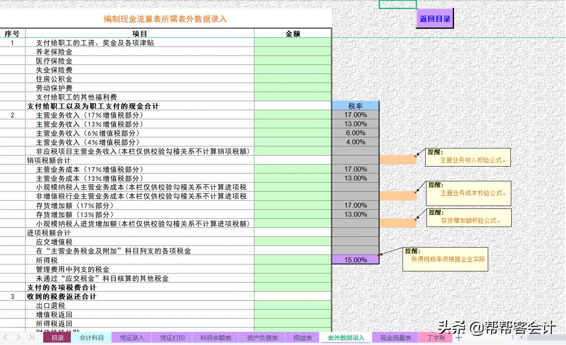Switch to the 丁字账 sheet

[x=435, y=337]
